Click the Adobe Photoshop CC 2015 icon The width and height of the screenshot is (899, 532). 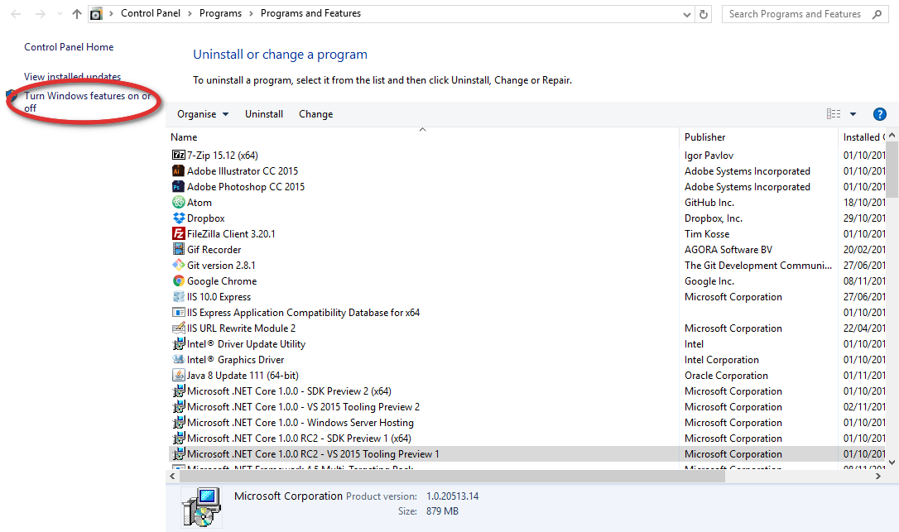coord(178,186)
